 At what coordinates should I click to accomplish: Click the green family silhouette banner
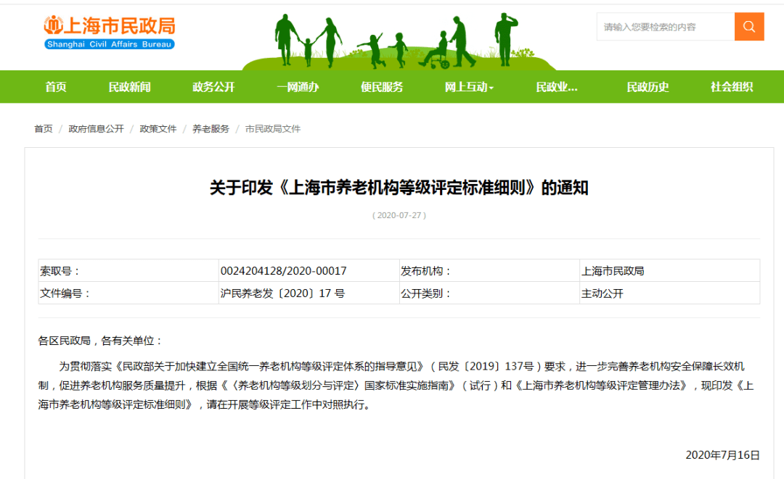399,41
